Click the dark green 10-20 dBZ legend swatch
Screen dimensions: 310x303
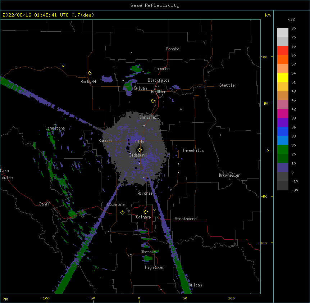[x=283, y=159]
